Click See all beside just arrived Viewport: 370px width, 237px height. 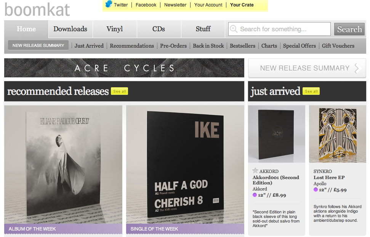[311, 91]
